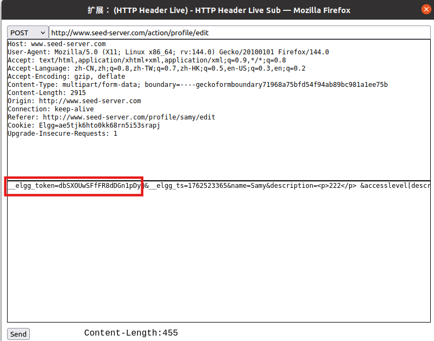Image resolution: width=434 pixels, height=341 pixels.
Task: Open the POST method dropdown
Action: tap(28, 33)
